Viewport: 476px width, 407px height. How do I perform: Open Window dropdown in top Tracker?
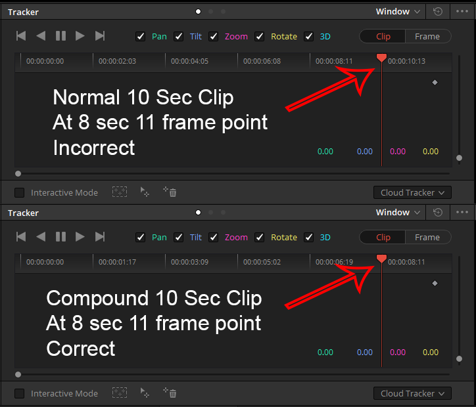(398, 12)
